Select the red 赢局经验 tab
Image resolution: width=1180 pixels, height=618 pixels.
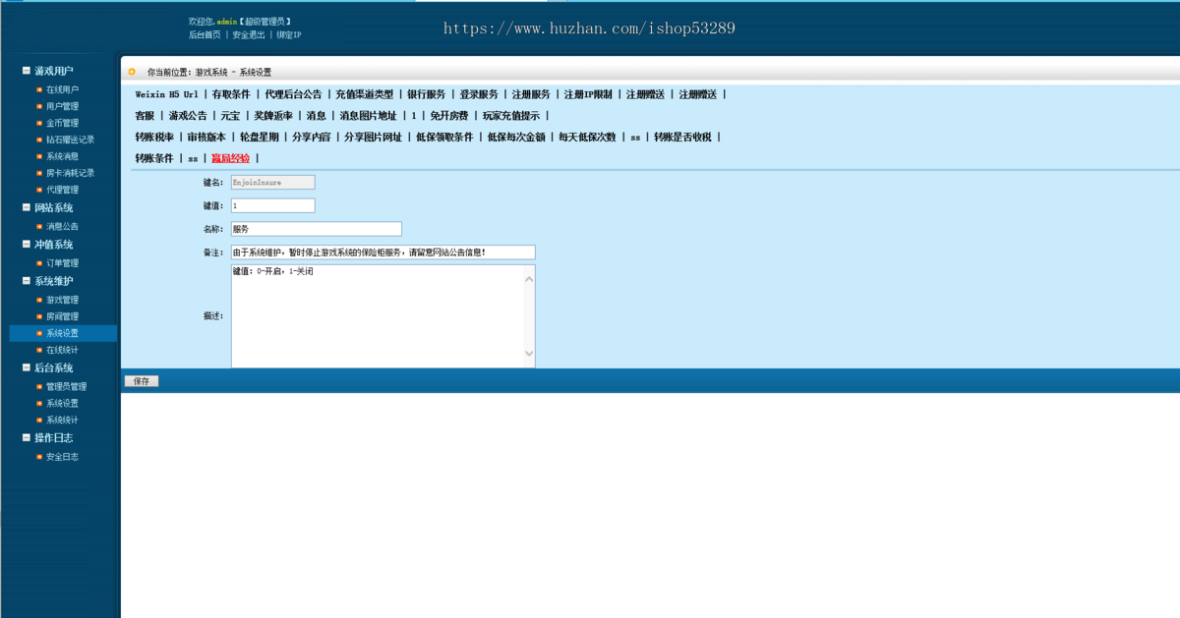pyautogui.click(x=230, y=158)
